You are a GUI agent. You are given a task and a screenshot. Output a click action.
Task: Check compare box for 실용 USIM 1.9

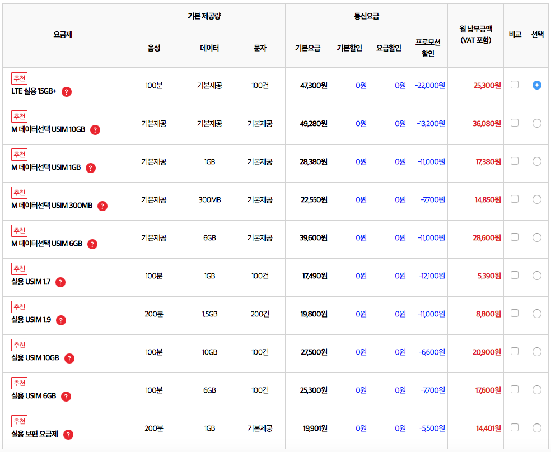coord(515,313)
